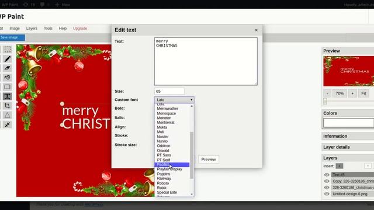Select the Text tool
This screenshot has height=210, width=374.
(x=8, y=96)
